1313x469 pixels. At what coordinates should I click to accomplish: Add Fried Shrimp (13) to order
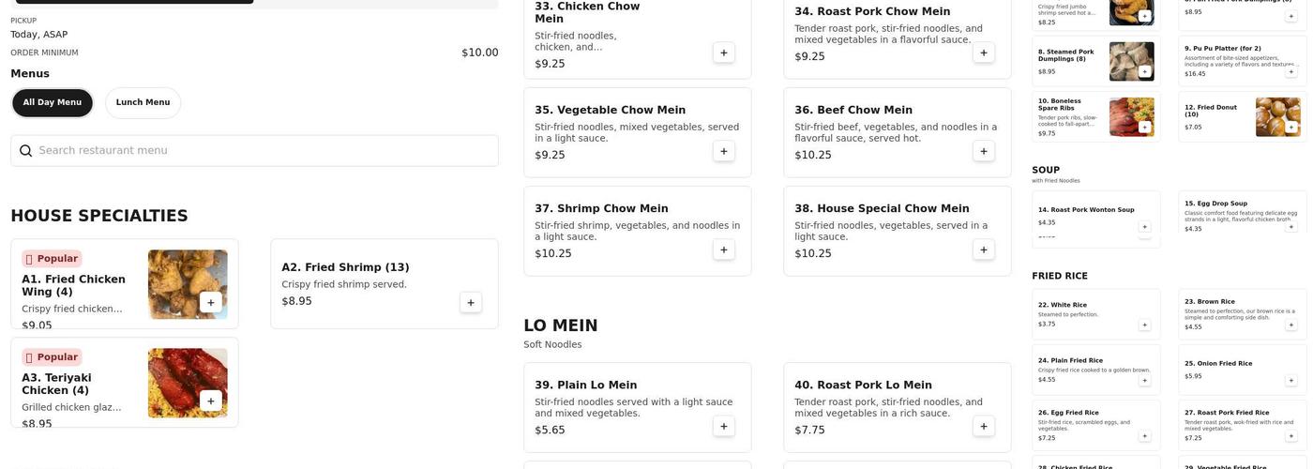(x=471, y=302)
